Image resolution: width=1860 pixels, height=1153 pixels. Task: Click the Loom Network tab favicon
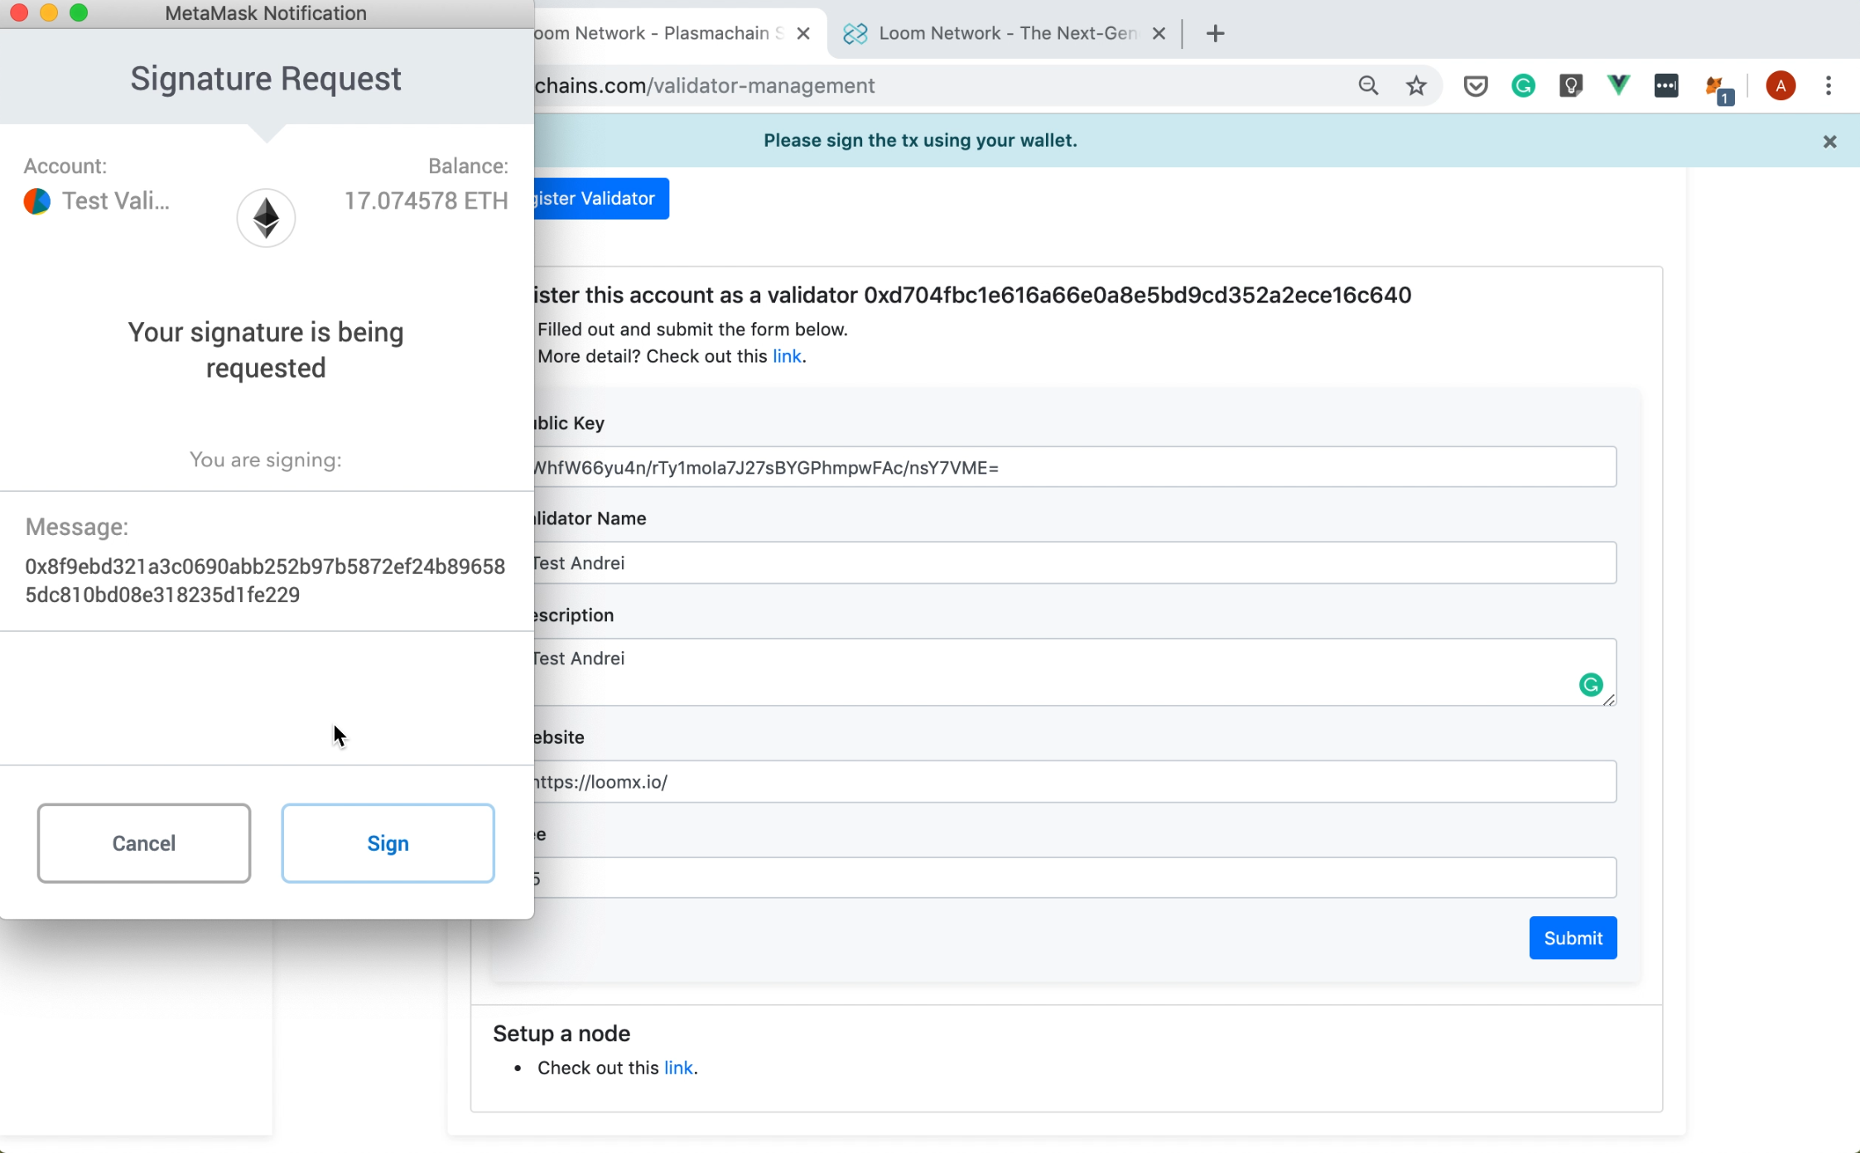[x=855, y=33]
